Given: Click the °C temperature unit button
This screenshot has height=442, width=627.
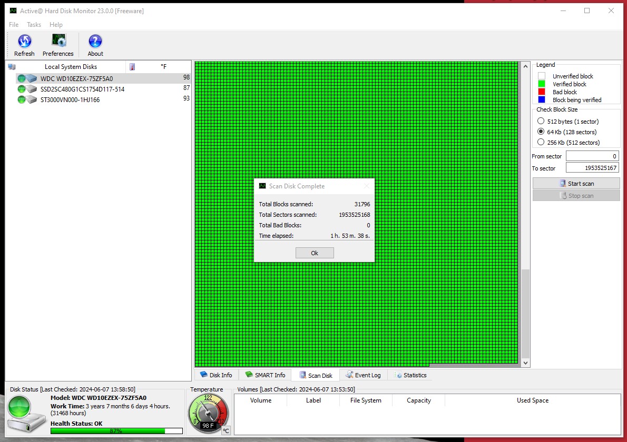Looking at the screenshot, I should tap(226, 430).
